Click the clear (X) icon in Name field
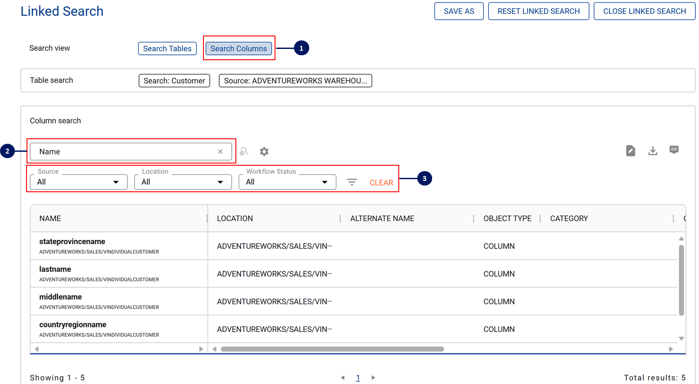The width and height of the screenshot is (699, 384). point(220,152)
